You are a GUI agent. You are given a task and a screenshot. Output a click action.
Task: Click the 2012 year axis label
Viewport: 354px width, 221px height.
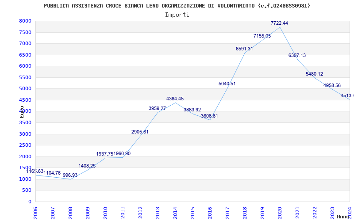(140, 213)
